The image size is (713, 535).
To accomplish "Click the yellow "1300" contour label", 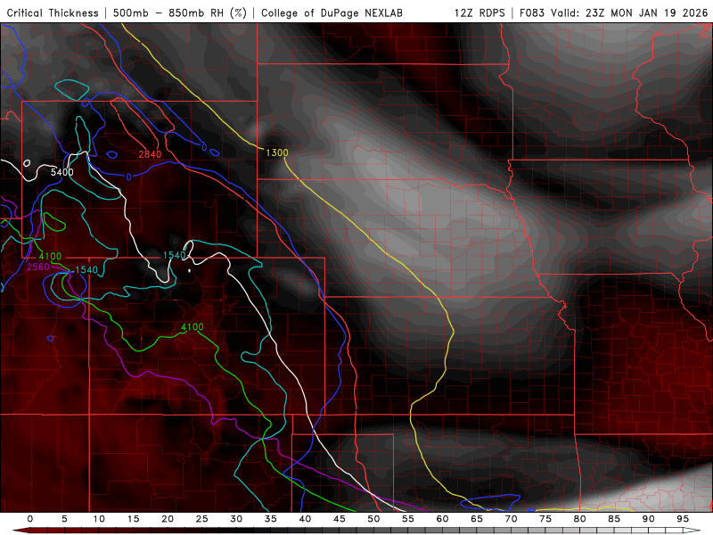I will [277, 152].
